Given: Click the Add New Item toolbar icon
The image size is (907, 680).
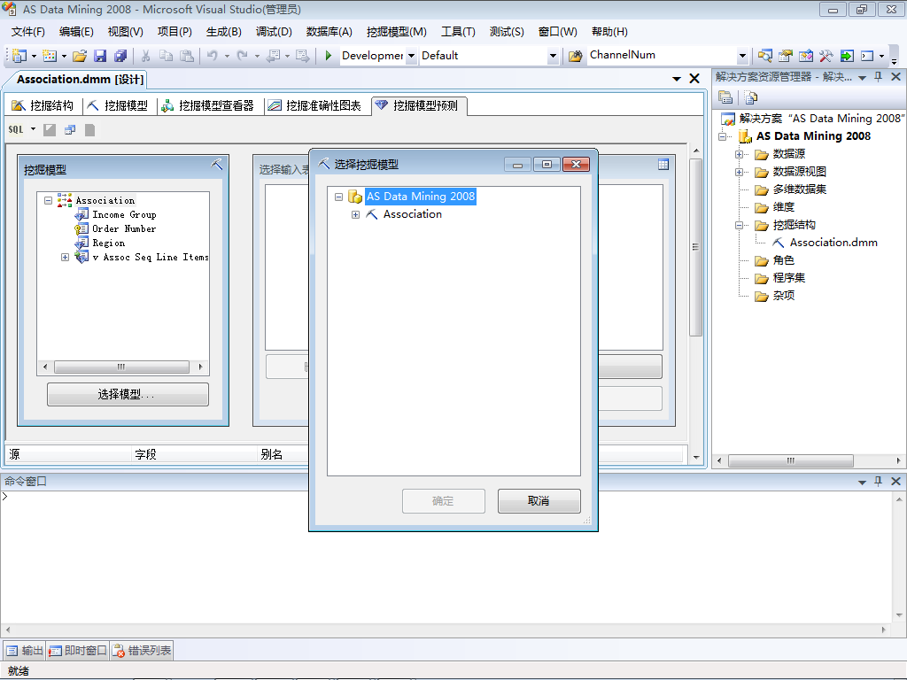Looking at the screenshot, I should coord(50,56).
